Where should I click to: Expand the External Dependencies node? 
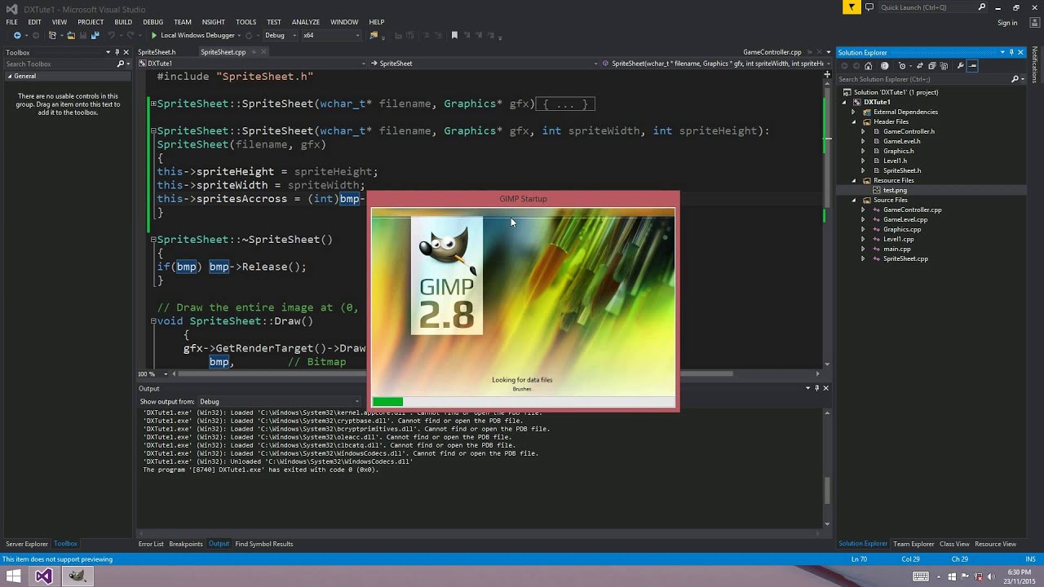pos(854,112)
